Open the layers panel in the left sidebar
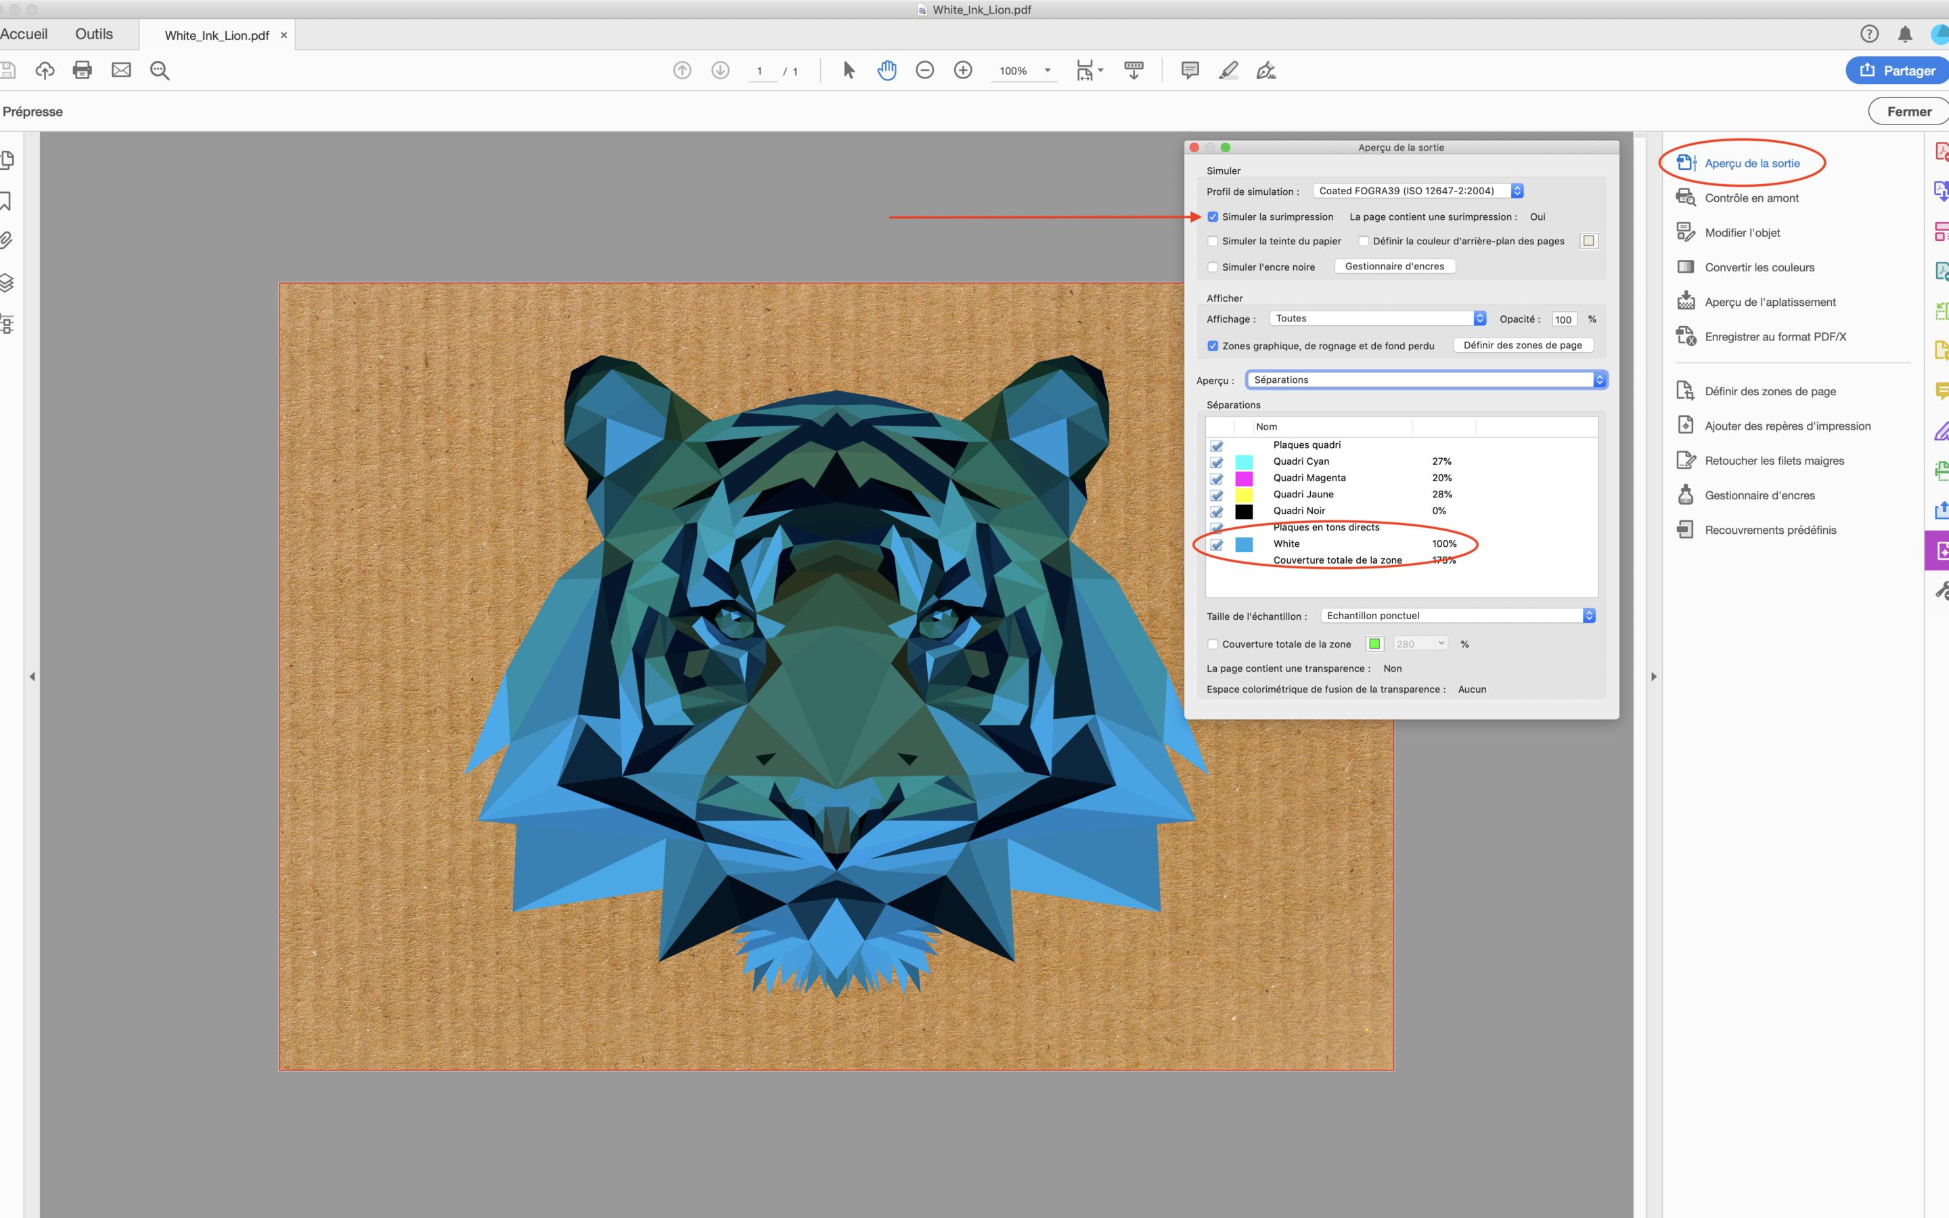1949x1218 pixels. tap(7, 283)
